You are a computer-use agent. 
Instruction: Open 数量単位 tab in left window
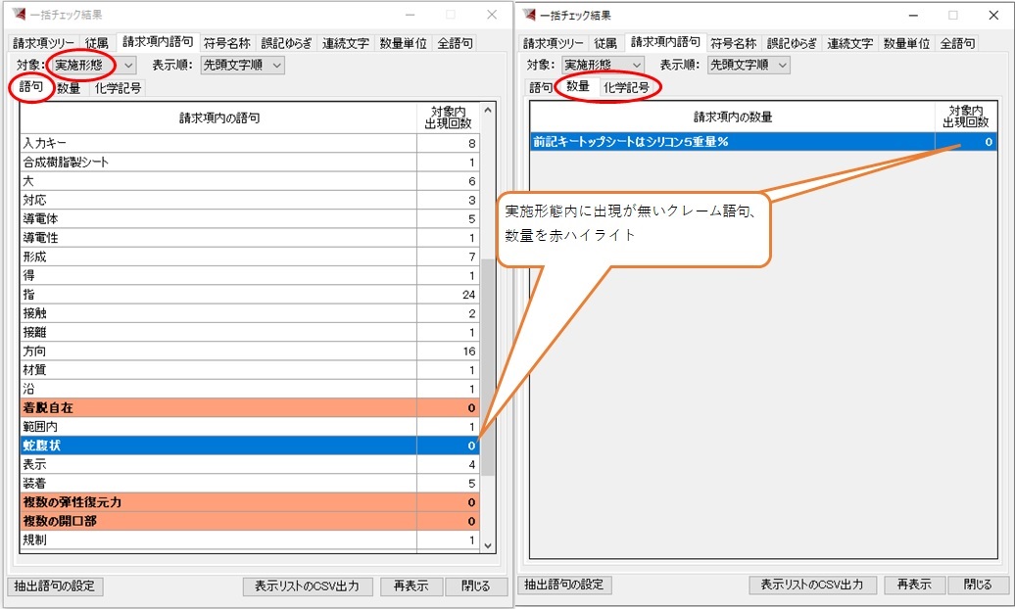[x=403, y=43]
